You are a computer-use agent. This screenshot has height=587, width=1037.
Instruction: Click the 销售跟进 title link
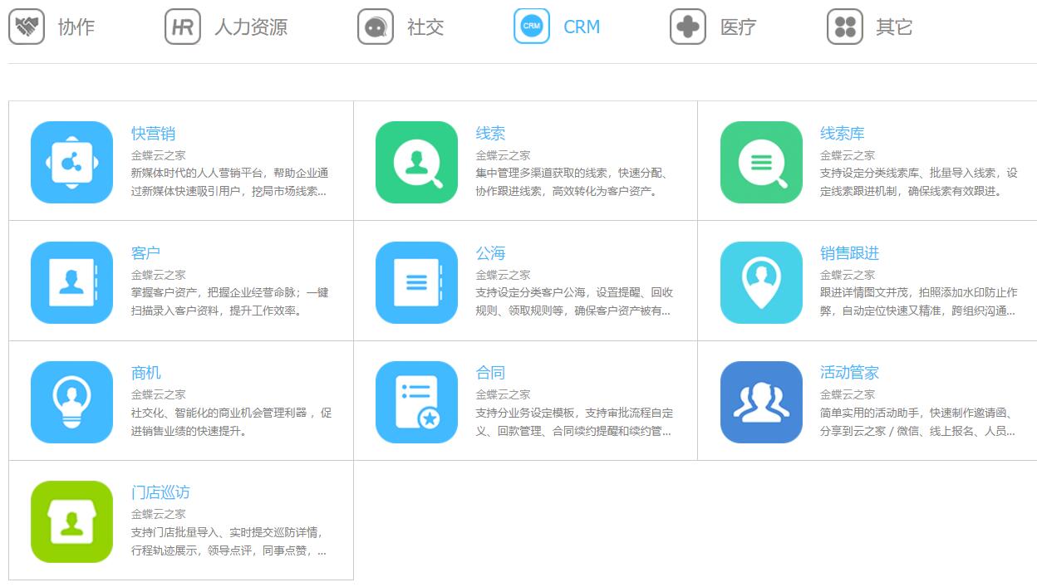click(x=849, y=253)
